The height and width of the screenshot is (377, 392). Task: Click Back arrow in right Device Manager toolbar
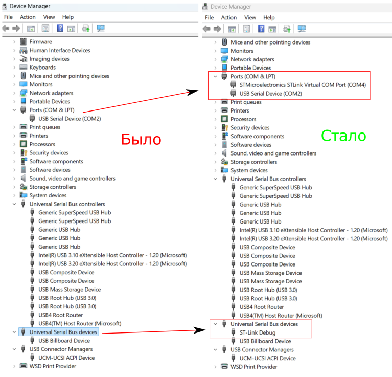[206, 29]
